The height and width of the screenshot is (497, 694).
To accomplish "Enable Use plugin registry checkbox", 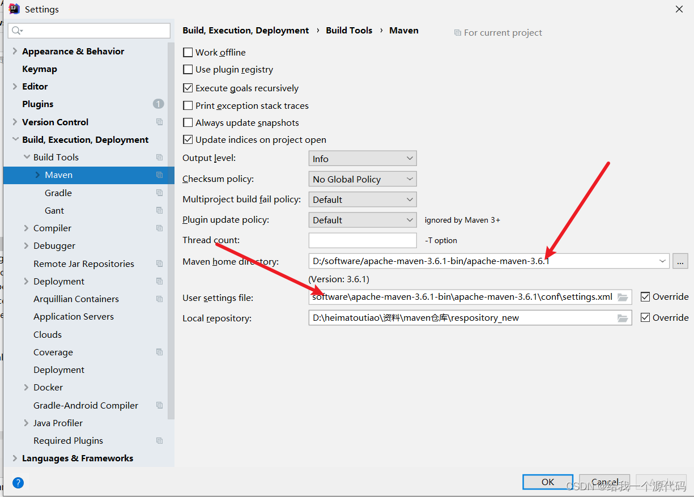I will click(x=188, y=70).
